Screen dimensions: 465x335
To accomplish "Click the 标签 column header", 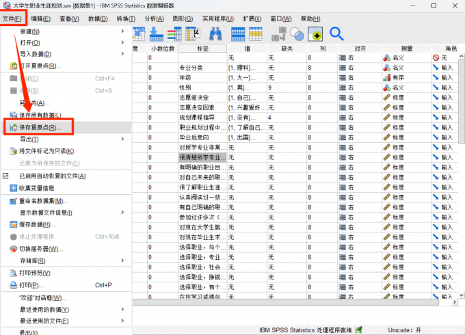I will (x=203, y=49).
